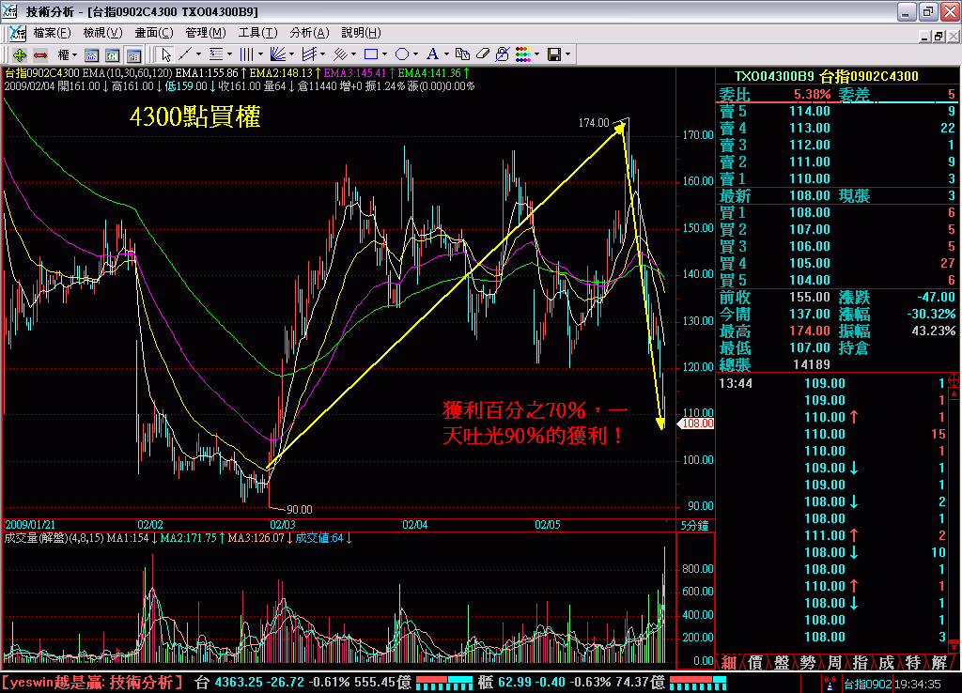This screenshot has height=693, width=962.
Task: Expand the circle tool dropdown arrow
Action: tap(416, 54)
